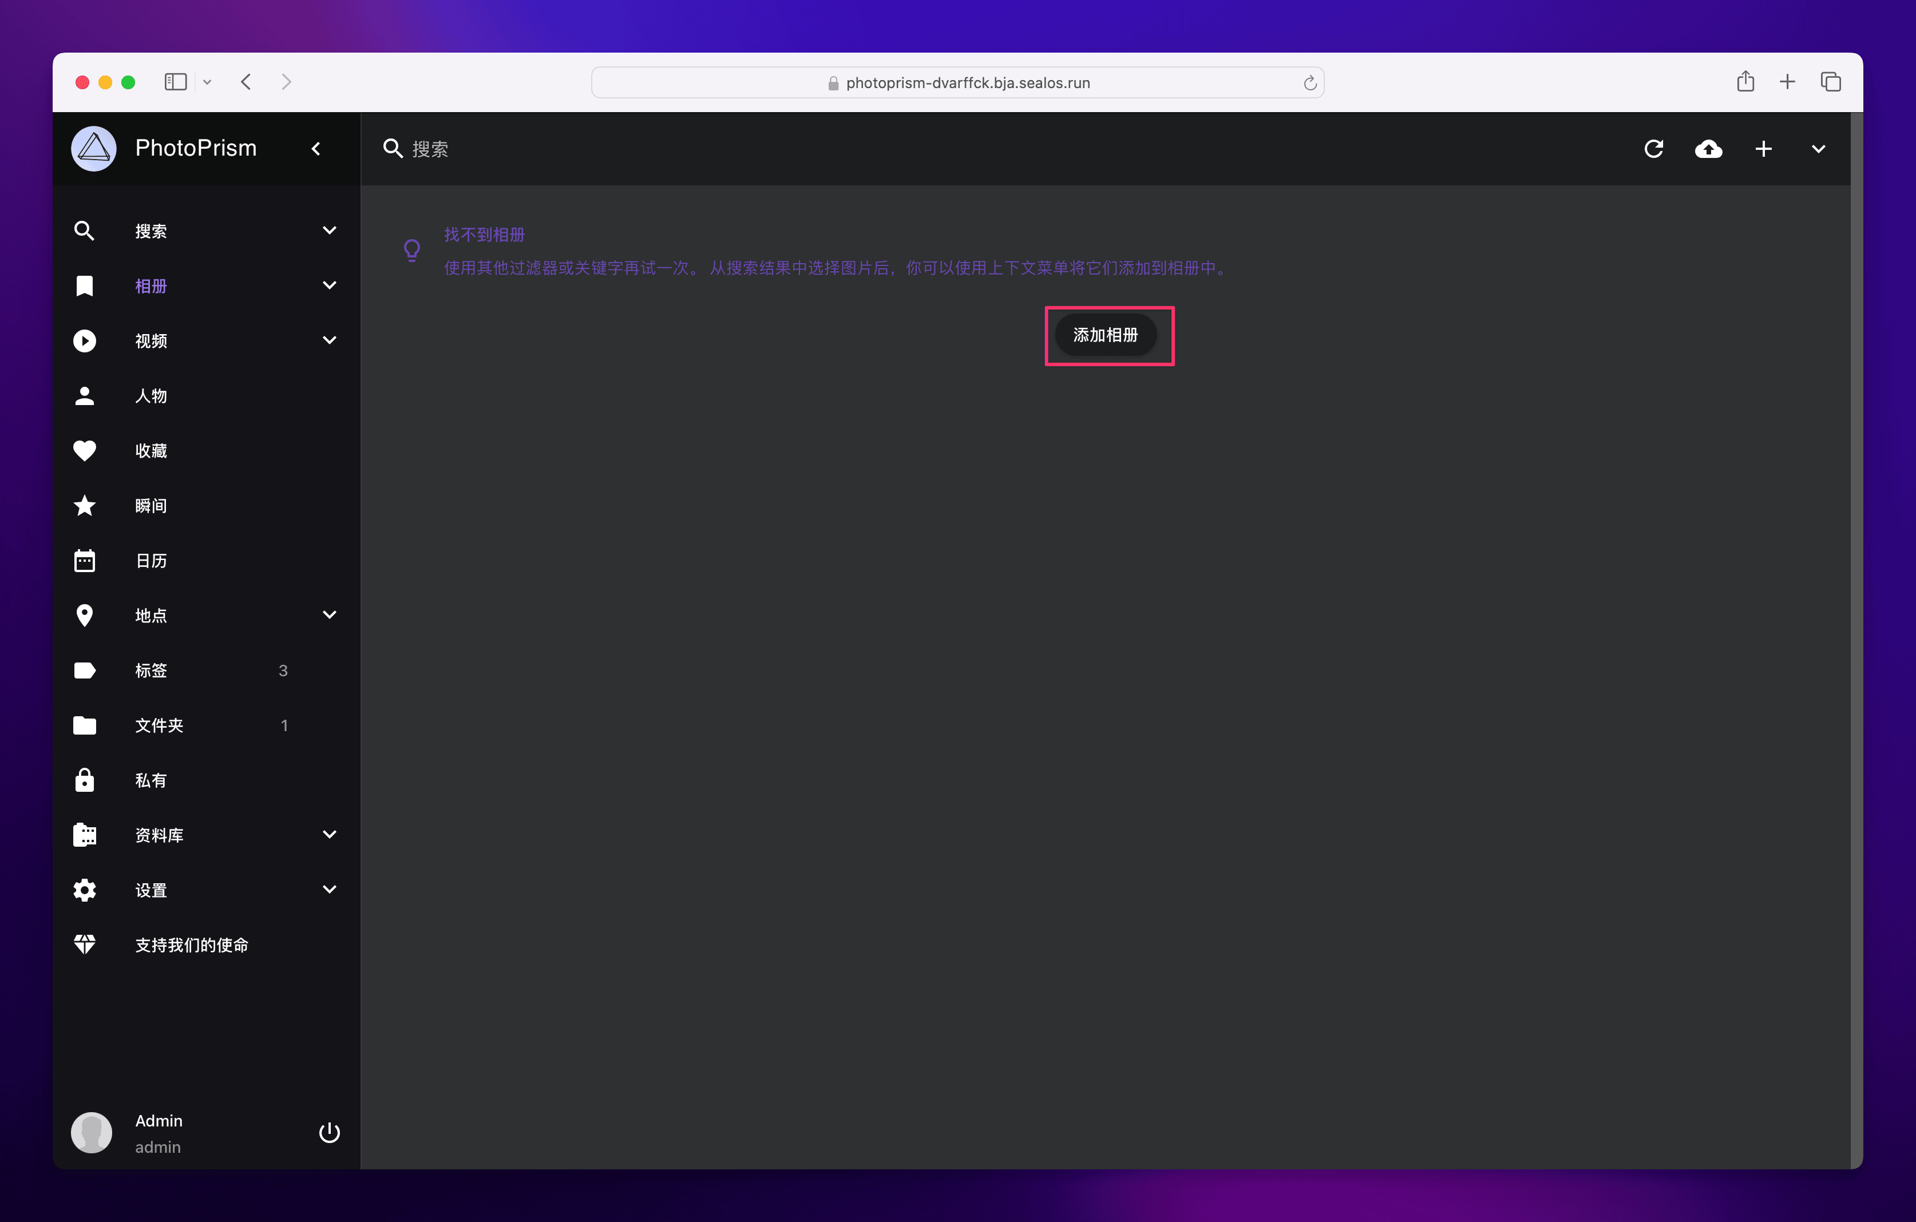
Task: Click the plus icon in PhotoPrism toolbar
Action: pyautogui.click(x=1763, y=149)
